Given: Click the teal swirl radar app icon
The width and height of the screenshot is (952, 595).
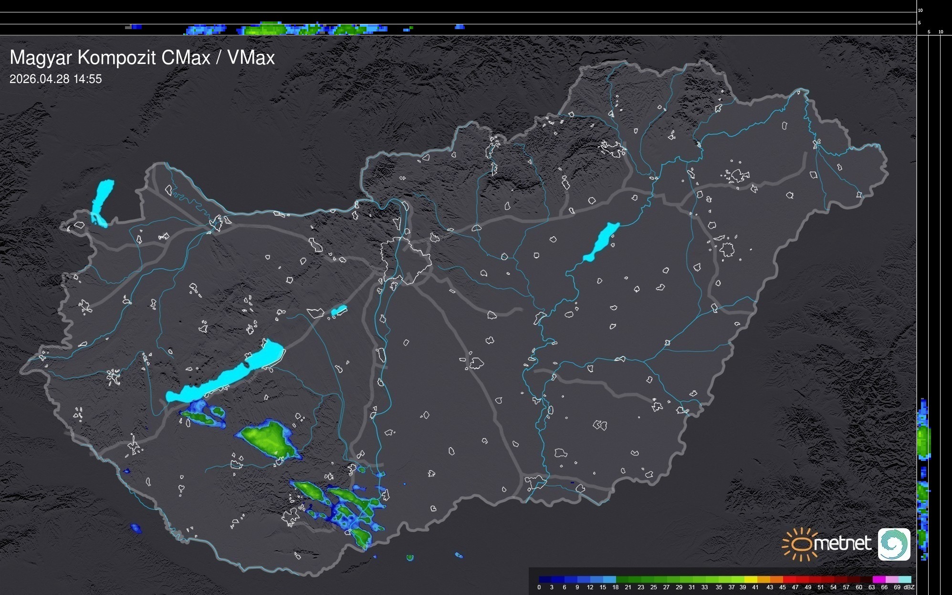Looking at the screenshot, I should point(894,544).
